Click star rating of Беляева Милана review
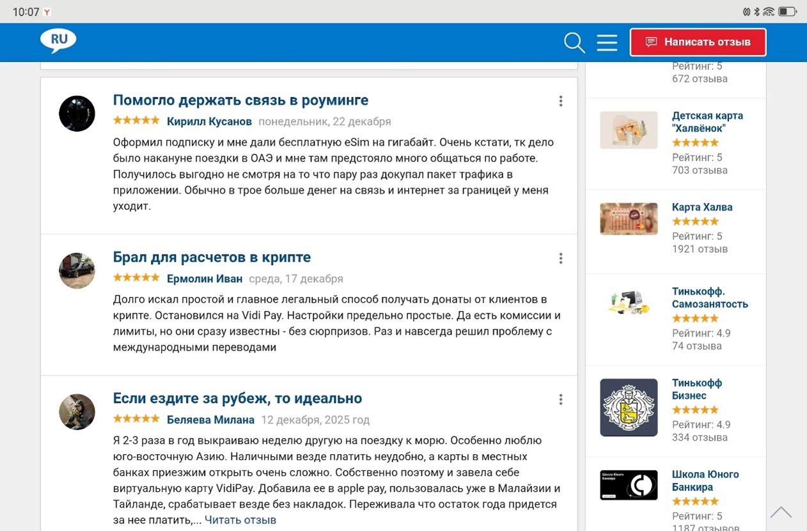 [x=136, y=418]
